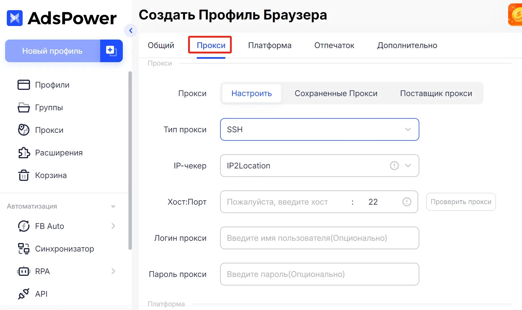Click the RPA robot icon

click(x=24, y=271)
